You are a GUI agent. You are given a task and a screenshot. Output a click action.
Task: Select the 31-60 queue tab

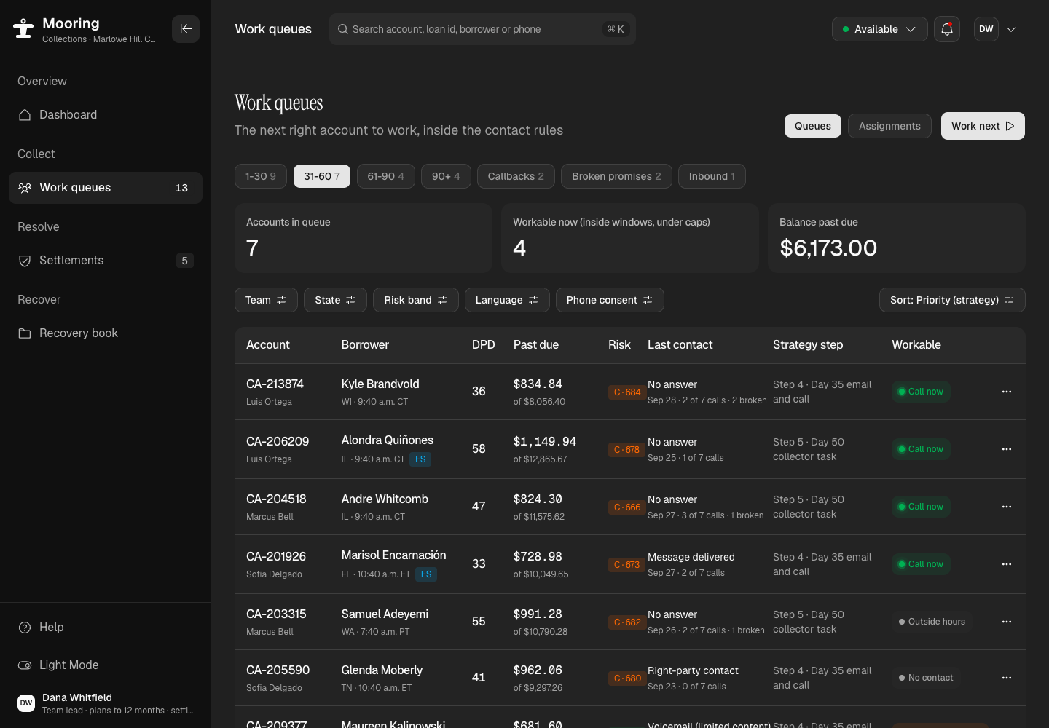322,176
